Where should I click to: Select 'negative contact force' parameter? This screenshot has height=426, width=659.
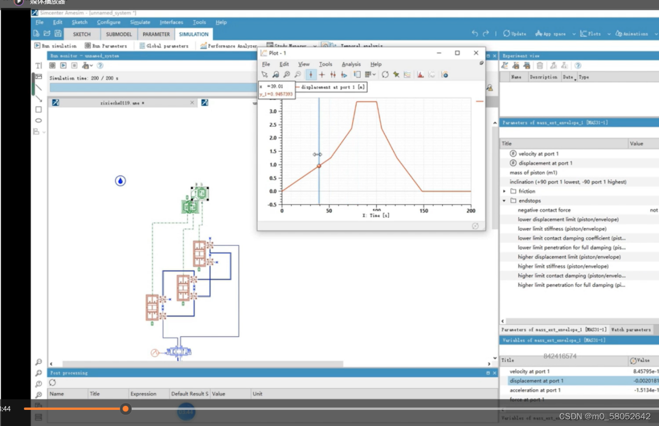coord(579,210)
